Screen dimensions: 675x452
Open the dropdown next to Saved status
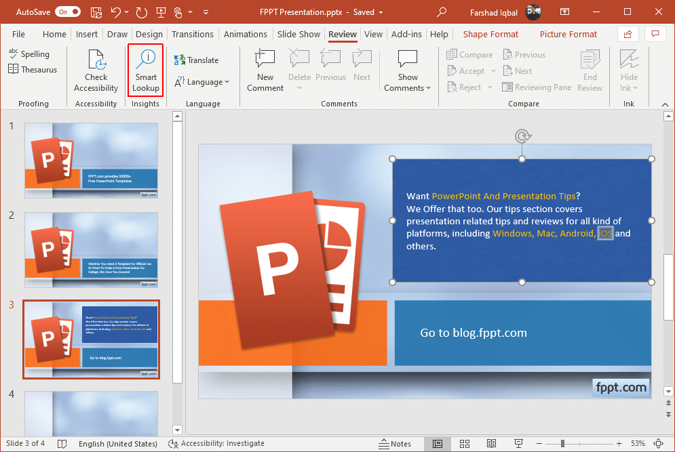point(381,12)
